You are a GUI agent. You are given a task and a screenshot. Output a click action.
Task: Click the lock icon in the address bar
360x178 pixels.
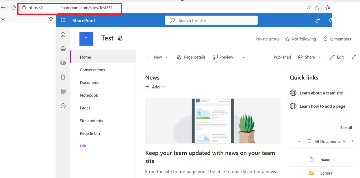point(24,8)
